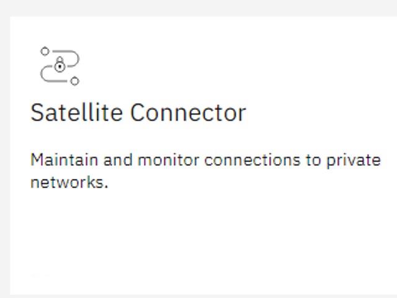Click the Satellite Connector icon
Image resolution: width=397 pixels, height=298 pixels.
click(x=60, y=66)
